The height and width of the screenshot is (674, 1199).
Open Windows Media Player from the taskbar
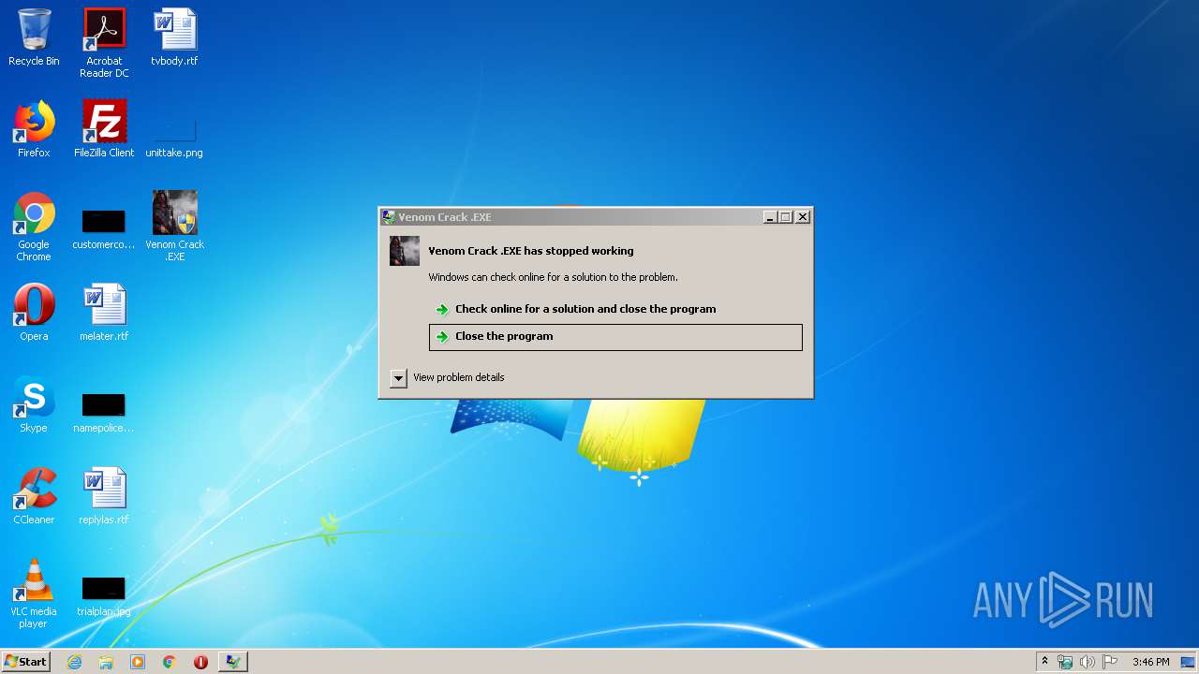[x=138, y=662]
